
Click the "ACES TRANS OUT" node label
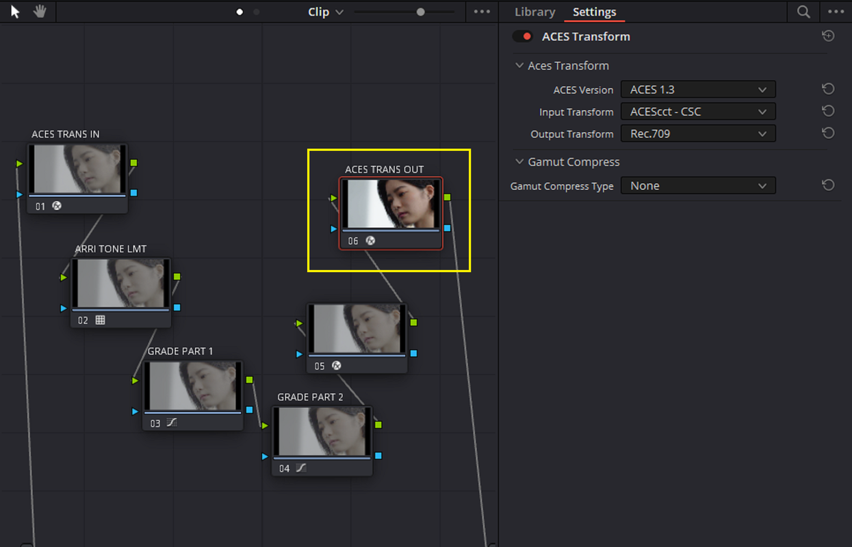[x=385, y=169]
